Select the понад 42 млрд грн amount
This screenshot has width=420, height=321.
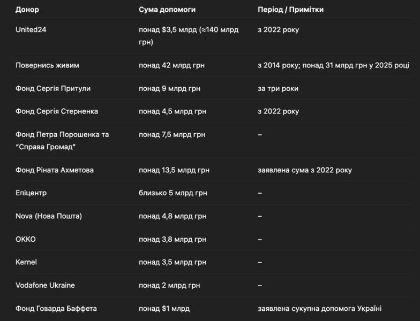click(171, 65)
